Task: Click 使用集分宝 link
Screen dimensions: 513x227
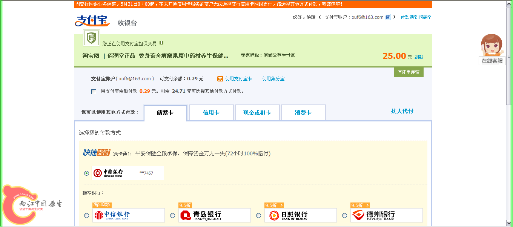Action: click(x=273, y=79)
